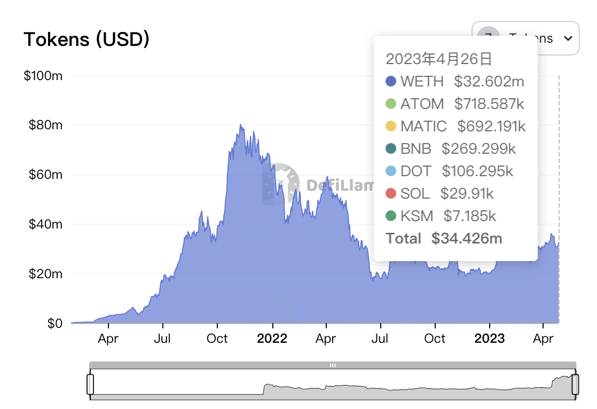Select the right range slider handle
Screen dimensions: 597x409
[575, 384]
